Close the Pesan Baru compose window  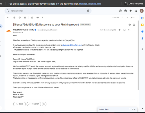tap(135, 109)
